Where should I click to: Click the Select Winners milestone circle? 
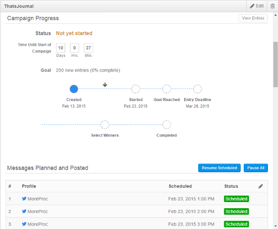[105, 125]
